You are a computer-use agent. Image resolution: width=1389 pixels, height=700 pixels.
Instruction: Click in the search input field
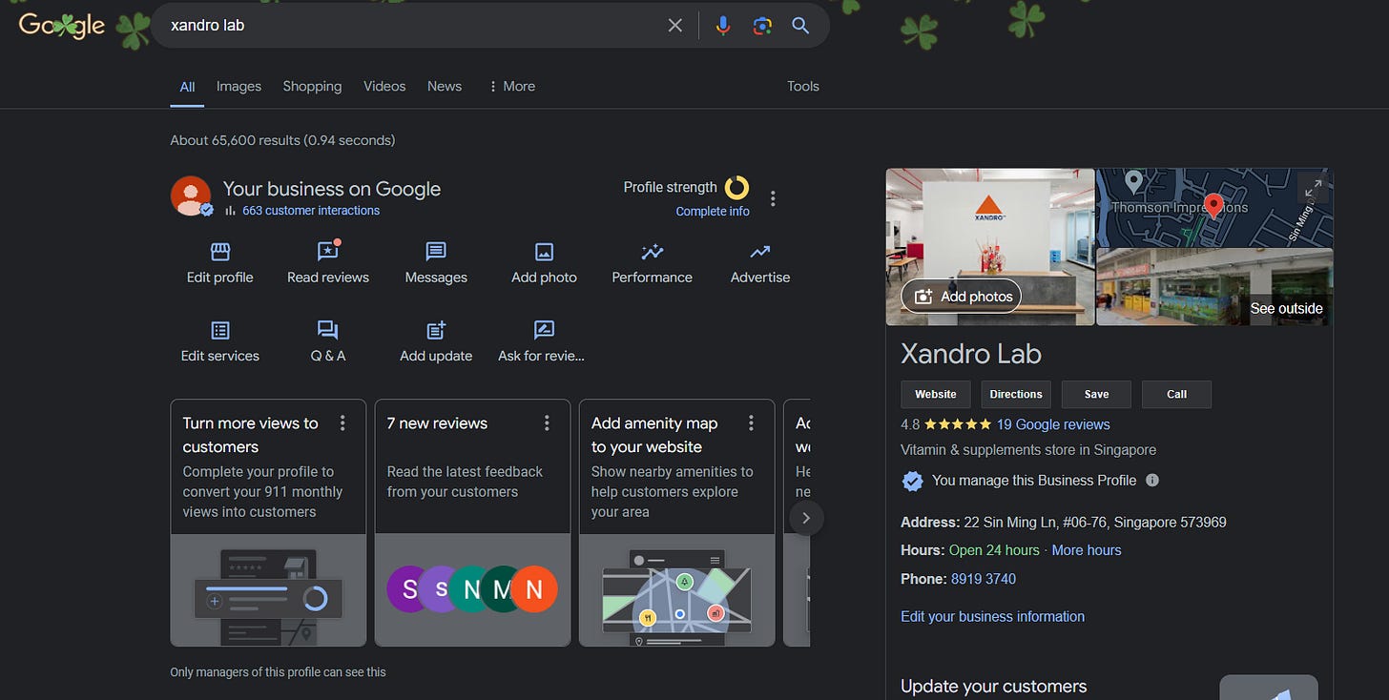pyautogui.click(x=410, y=26)
